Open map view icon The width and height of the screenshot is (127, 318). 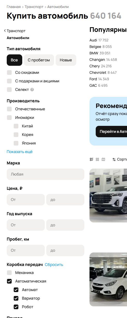pos(103,160)
